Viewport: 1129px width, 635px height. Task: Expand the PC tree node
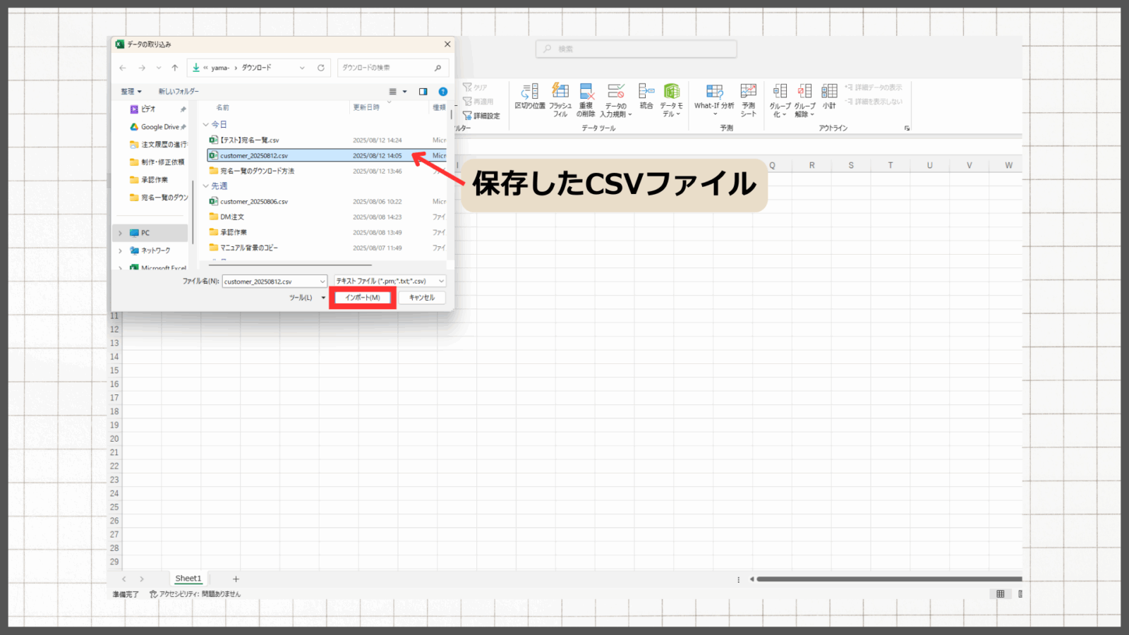(x=121, y=233)
